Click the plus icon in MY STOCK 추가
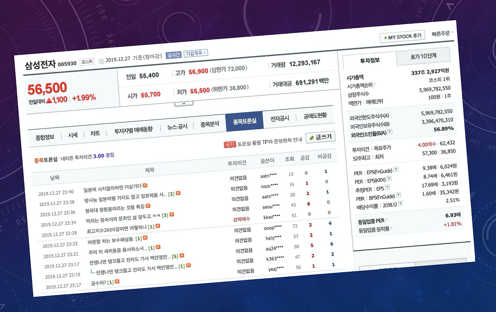The image size is (496, 312). tap(385, 38)
